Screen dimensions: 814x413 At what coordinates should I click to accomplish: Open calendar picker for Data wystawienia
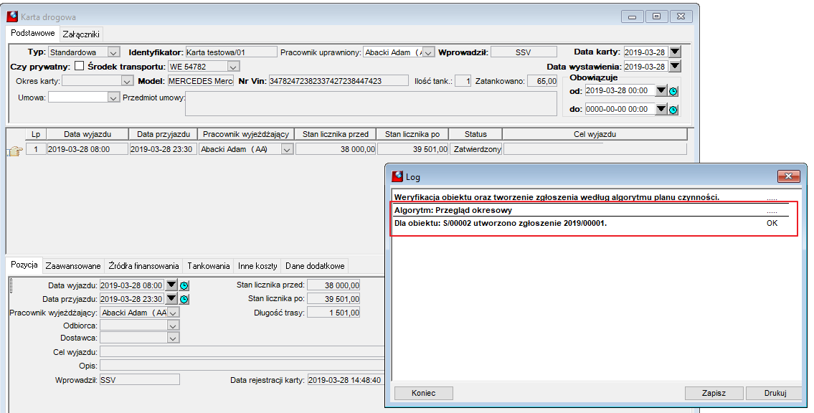(674, 67)
